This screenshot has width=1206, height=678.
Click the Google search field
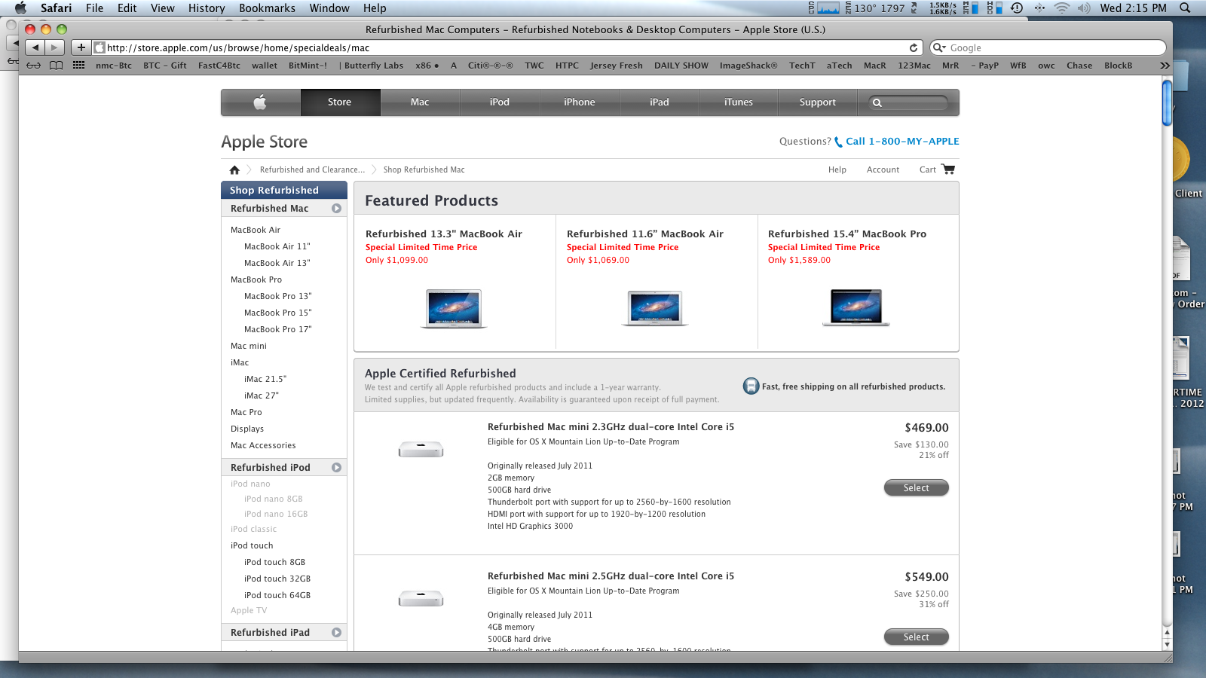pos(1048,47)
